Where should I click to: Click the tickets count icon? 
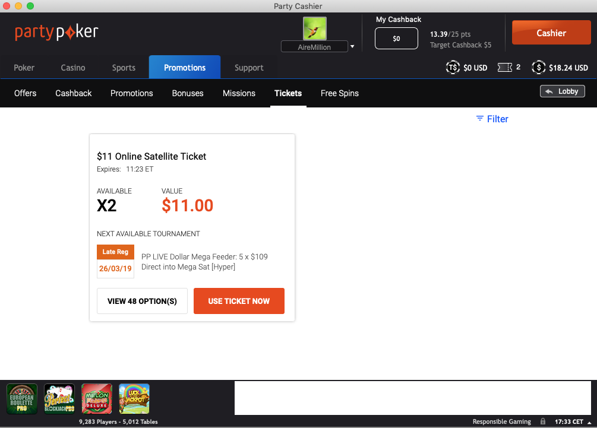coord(505,67)
